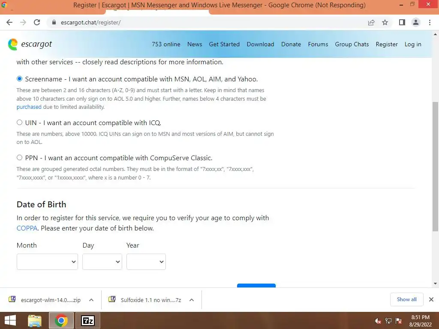Open the Year dropdown

[x=146, y=262]
